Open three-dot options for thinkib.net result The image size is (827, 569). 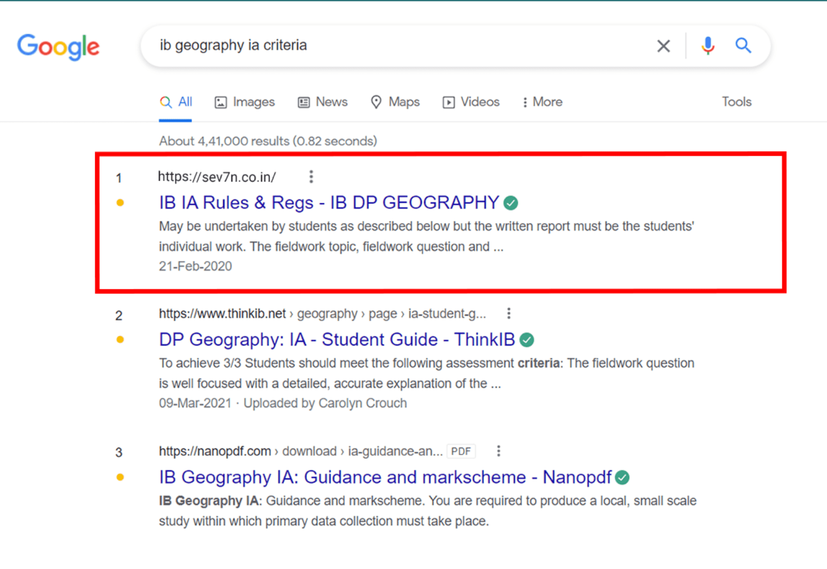(509, 313)
